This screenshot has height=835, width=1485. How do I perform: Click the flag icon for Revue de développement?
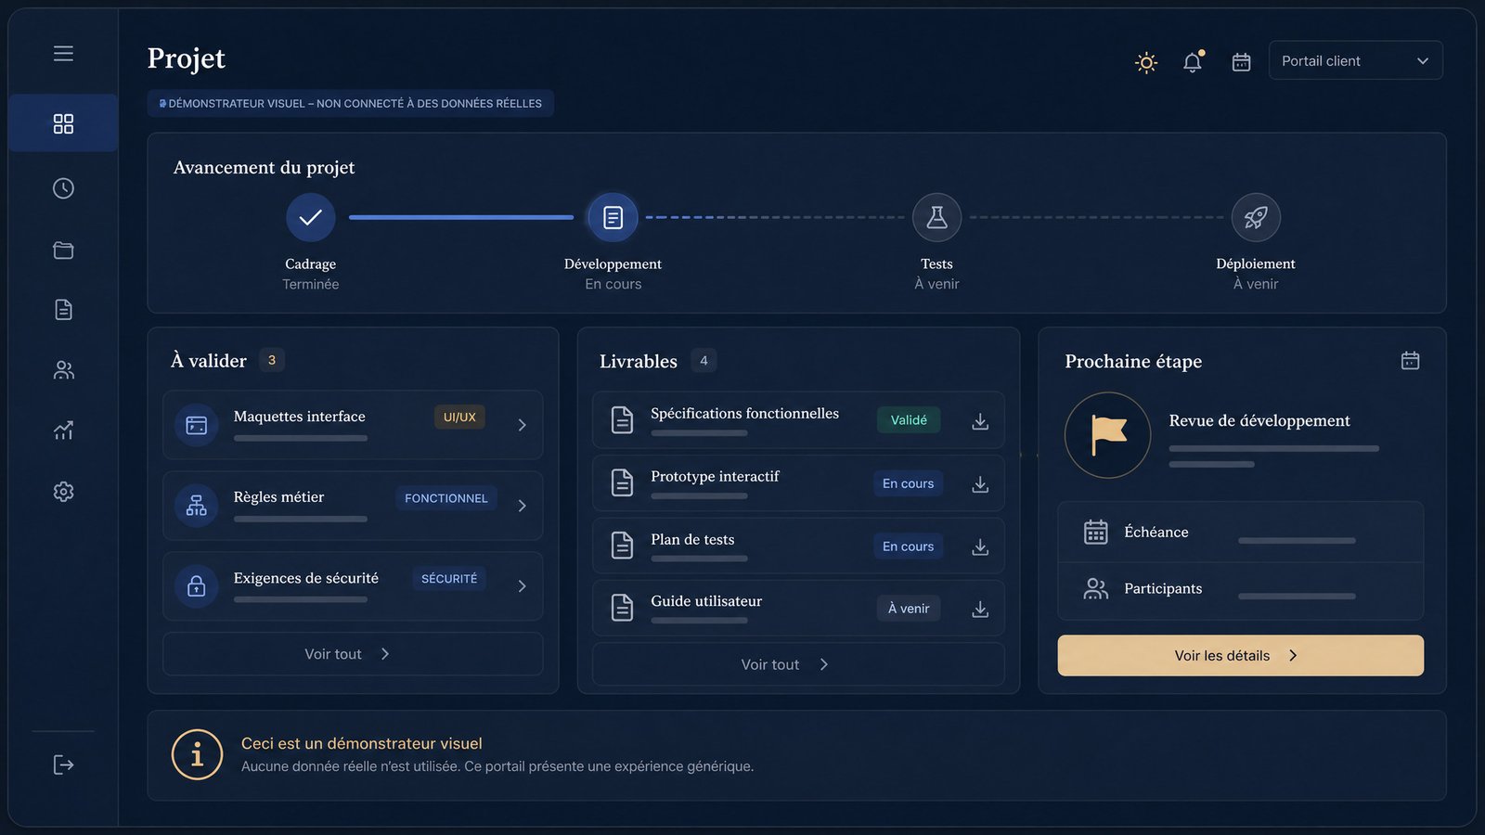tap(1108, 435)
